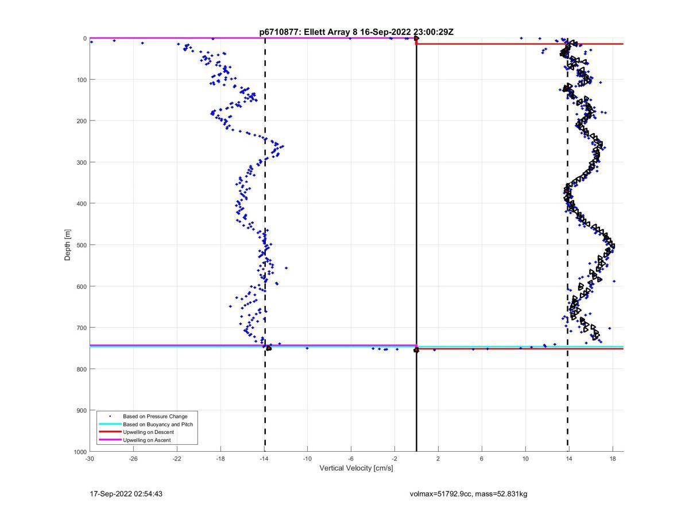This screenshot has height=508, width=689.
Task: Click the text 'volmax=51792.9cc, mass=52.831kg'
Action: coord(468,494)
